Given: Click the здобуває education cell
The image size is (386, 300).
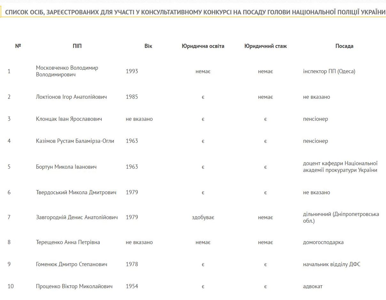Looking at the screenshot, I should coord(203,217).
